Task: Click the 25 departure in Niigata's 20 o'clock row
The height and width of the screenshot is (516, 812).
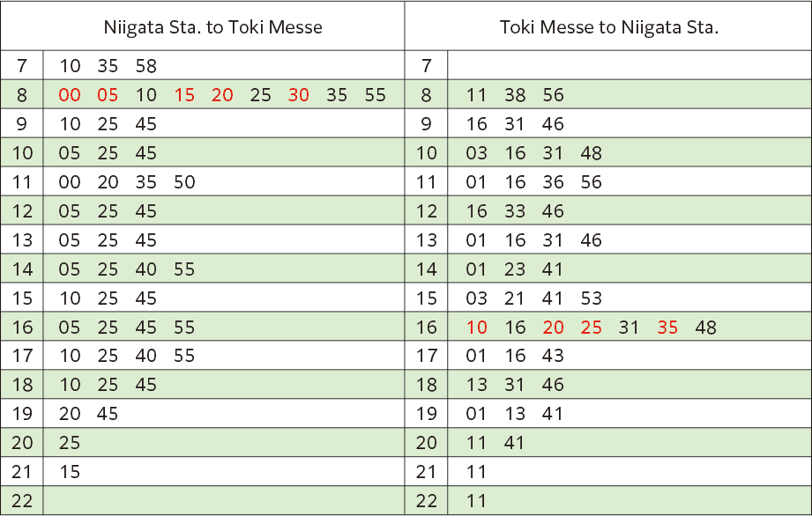Action: click(70, 443)
